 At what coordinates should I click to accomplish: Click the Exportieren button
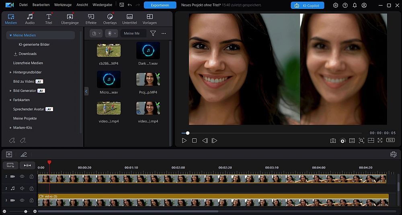(x=160, y=5)
